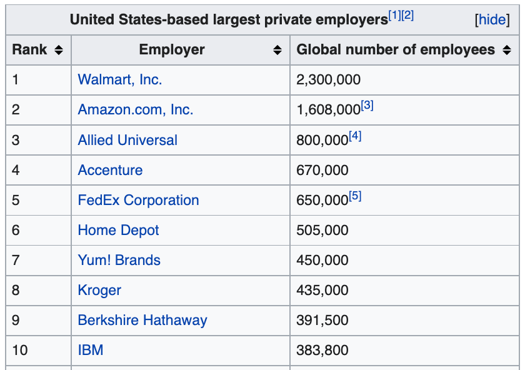Sort by Global number of employees
This screenshot has width=525, height=370.
(507, 50)
